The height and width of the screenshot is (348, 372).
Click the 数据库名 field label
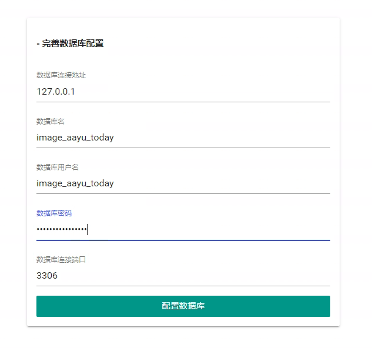[50, 121]
